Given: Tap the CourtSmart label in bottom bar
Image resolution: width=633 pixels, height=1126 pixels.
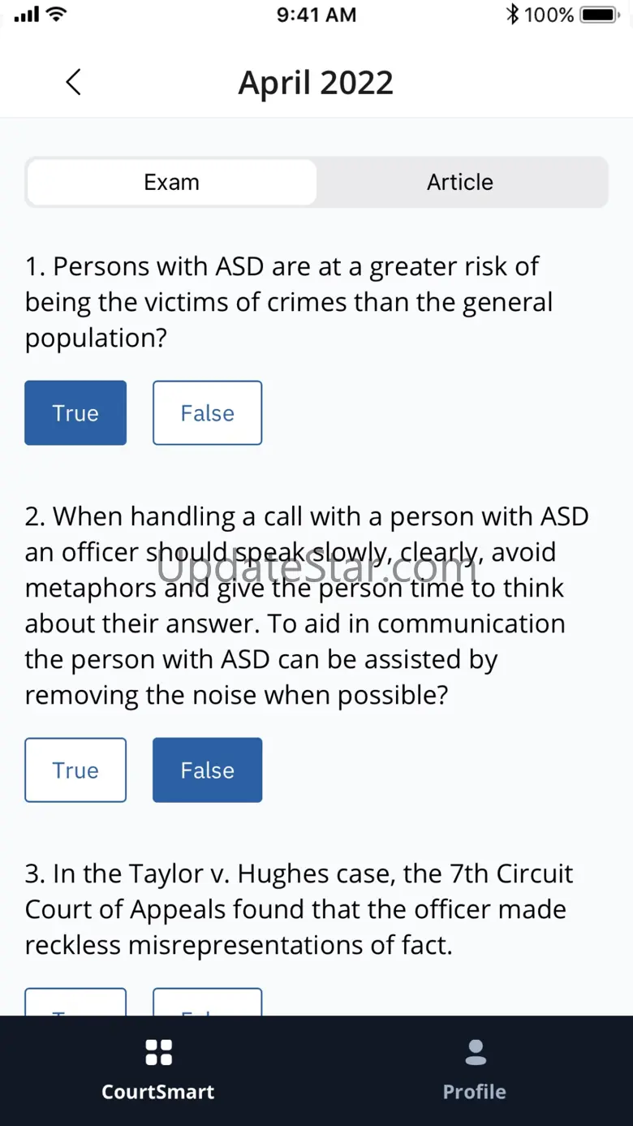Looking at the screenshot, I should (158, 1092).
